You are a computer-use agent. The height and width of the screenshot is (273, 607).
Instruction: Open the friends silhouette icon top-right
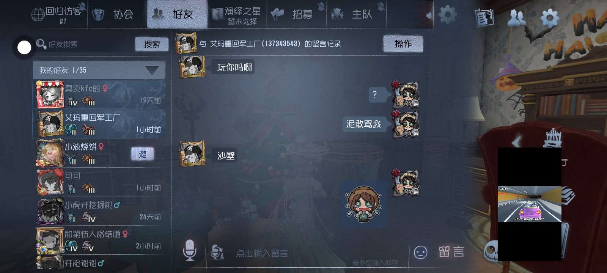[516, 17]
